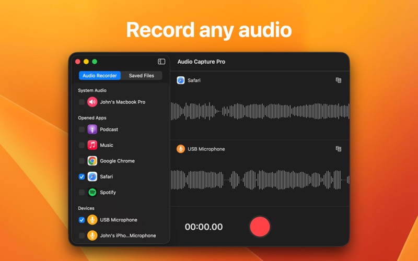
Task: Check the Spotify checkbox
Action: (x=82, y=192)
